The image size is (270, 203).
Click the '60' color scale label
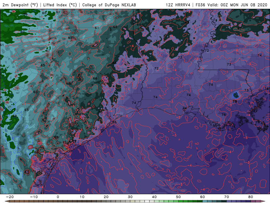click(202, 197)
